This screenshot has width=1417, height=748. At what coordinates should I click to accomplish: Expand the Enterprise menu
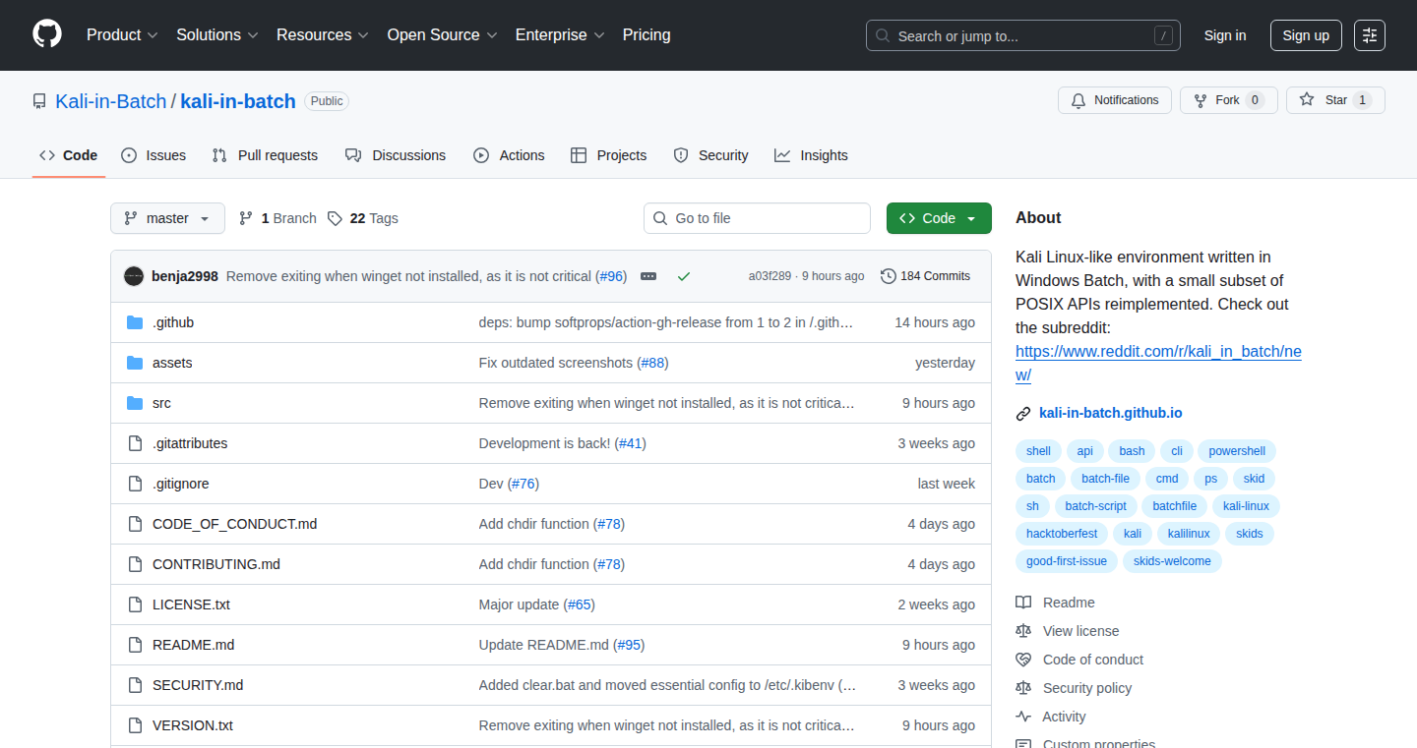click(x=560, y=34)
